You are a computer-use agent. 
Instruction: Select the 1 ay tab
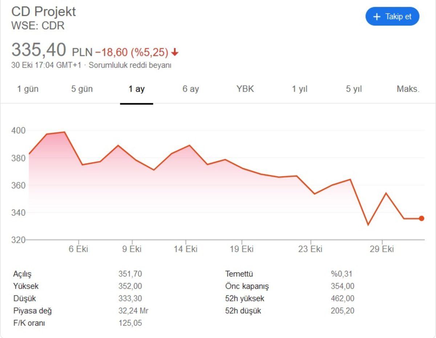point(137,89)
